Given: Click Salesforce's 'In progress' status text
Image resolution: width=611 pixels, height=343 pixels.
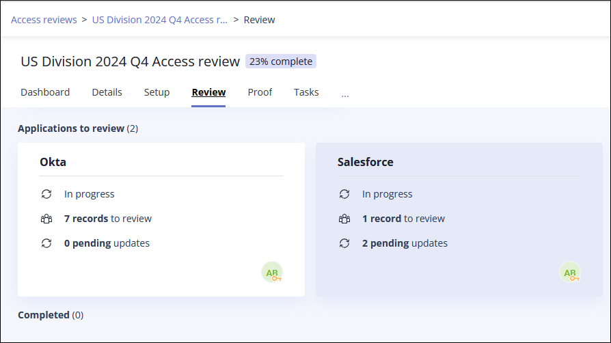Looking at the screenshot, I should 388,194.
